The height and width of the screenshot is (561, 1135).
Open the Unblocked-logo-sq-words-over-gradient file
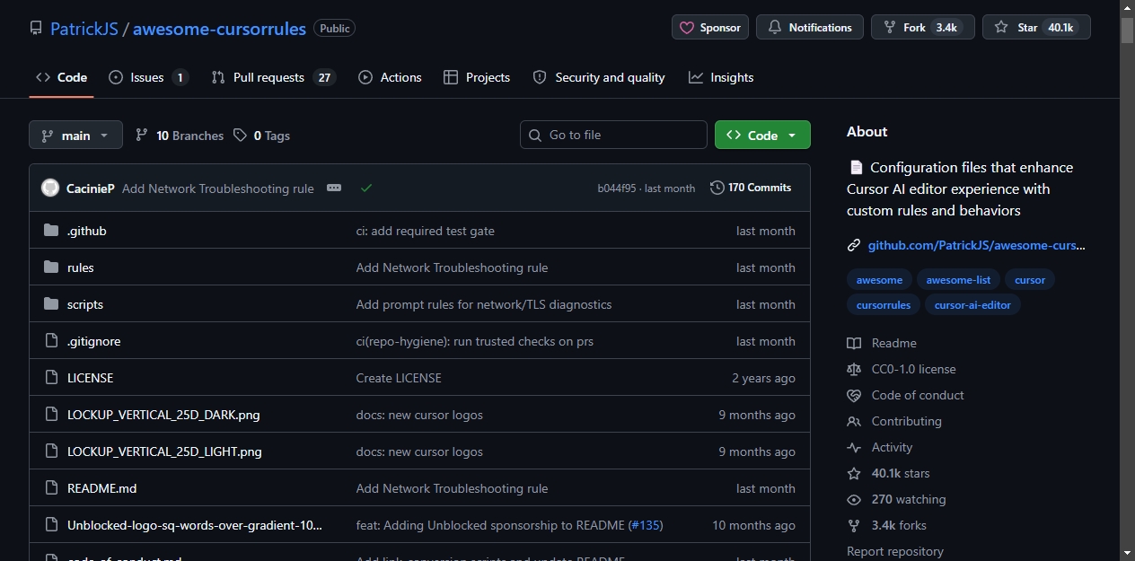tap(195, 525)
